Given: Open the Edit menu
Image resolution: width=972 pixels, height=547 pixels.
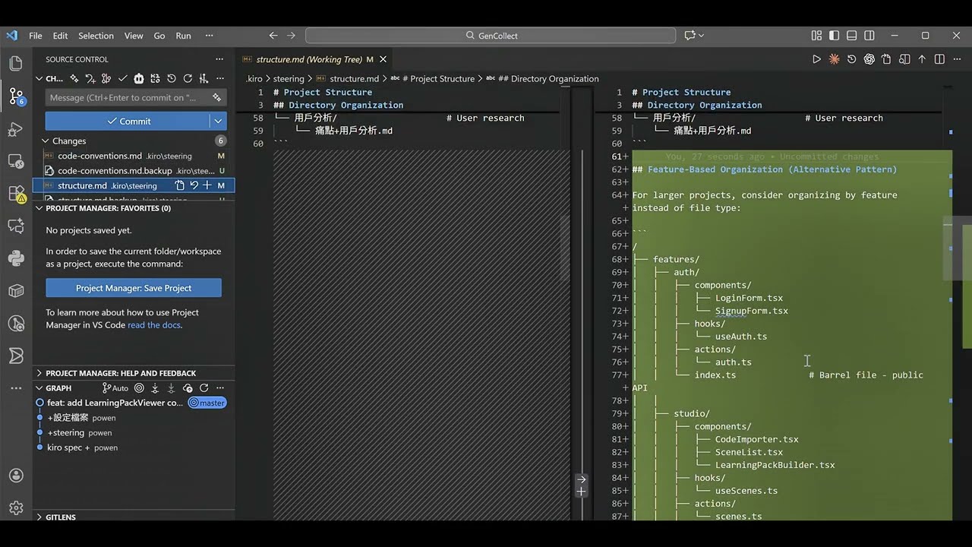Looking at the screenshot, I should pos(61,36).
